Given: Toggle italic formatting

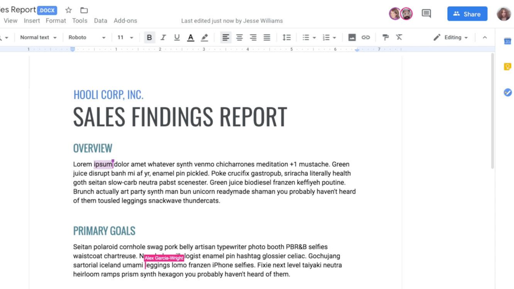Looking at the screenshot, I should (163, 37).
